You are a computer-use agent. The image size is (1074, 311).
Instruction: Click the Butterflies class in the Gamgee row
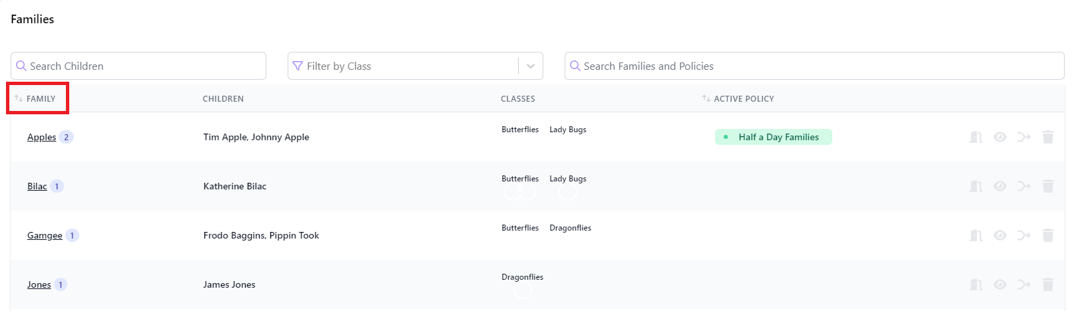(x=520, y=228)
